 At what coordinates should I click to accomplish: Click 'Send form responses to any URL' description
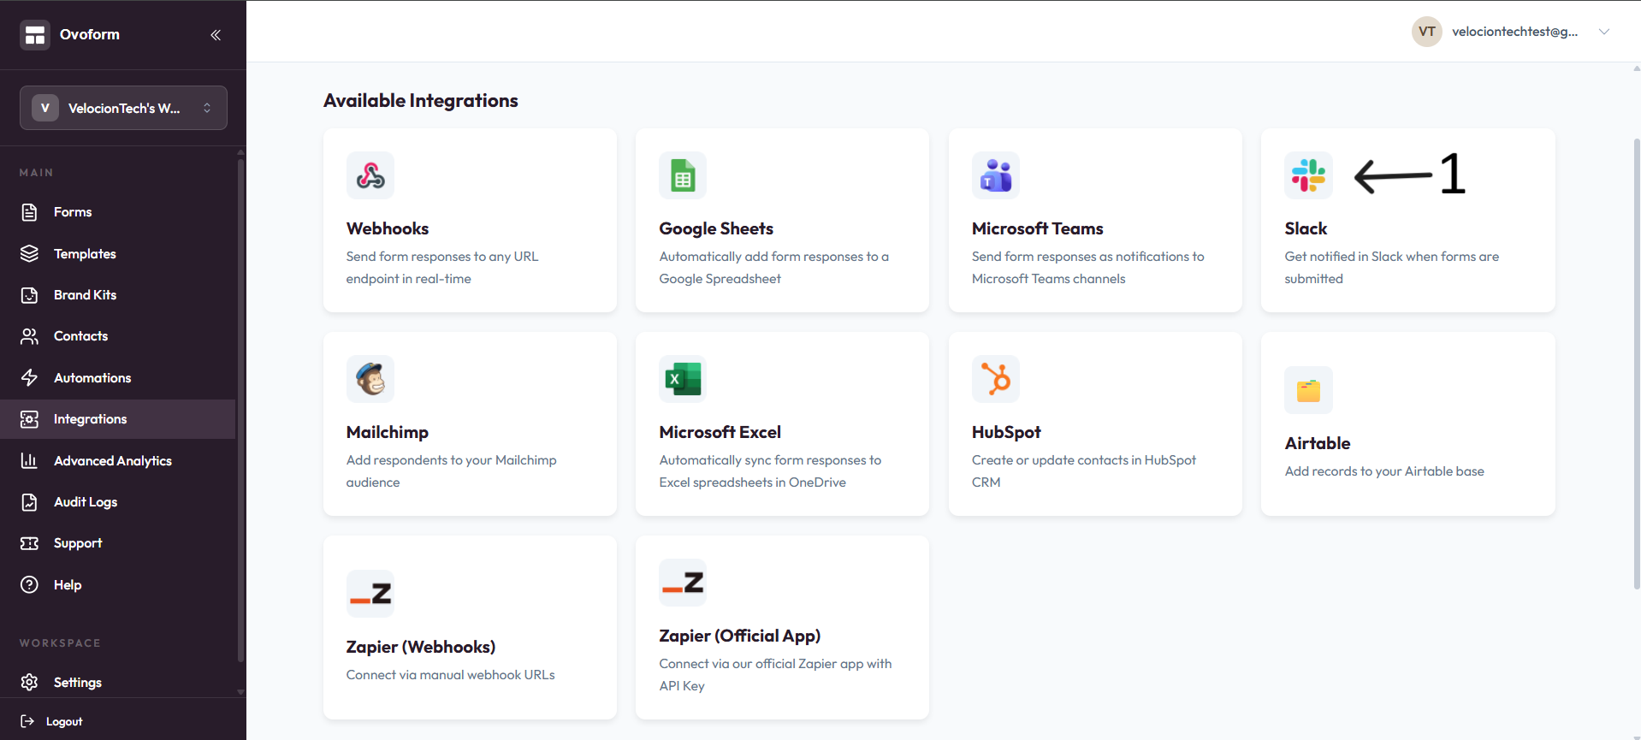click(x=442, y=268)
